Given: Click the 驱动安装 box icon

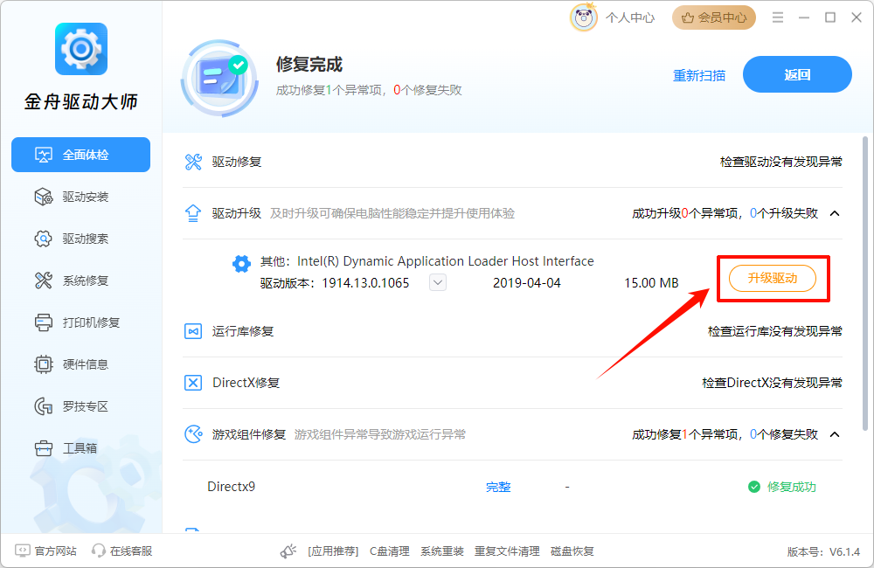Looking at the screenshot, I should [44, 197].
